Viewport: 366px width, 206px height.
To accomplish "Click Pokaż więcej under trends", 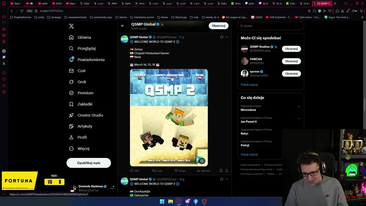I will [x=249, y=154].
